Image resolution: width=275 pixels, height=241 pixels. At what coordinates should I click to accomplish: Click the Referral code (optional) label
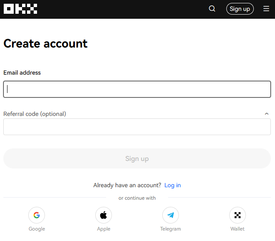[35, 114]
